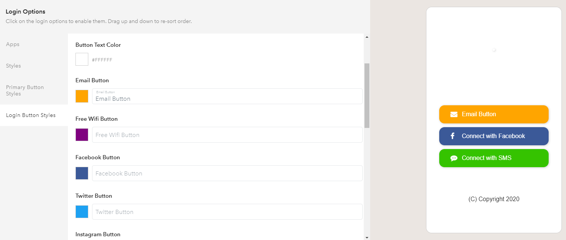
Task: Select the Twitter Button text field
Action: 227,212
